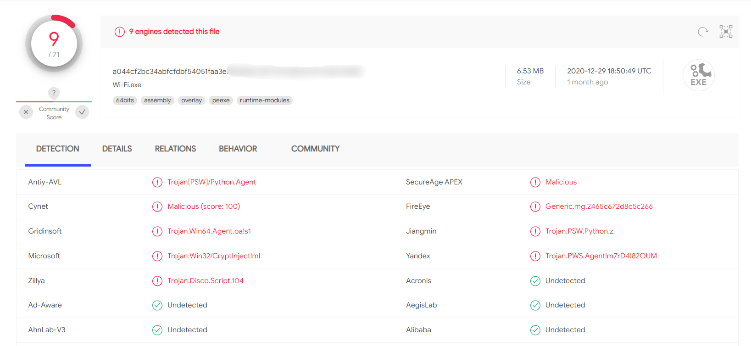Click the file name Wi-Fi.exe
Image resolution: width=751 pixels, height=346 pixels.
[127, 85]
